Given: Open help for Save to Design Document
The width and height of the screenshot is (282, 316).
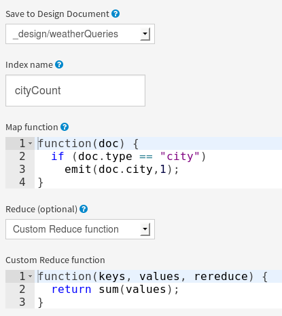Looking at the screenshot, I should click(x=116, y=14).
